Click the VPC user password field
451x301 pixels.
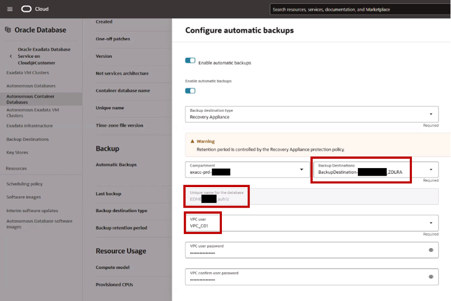tap(304, 250)
